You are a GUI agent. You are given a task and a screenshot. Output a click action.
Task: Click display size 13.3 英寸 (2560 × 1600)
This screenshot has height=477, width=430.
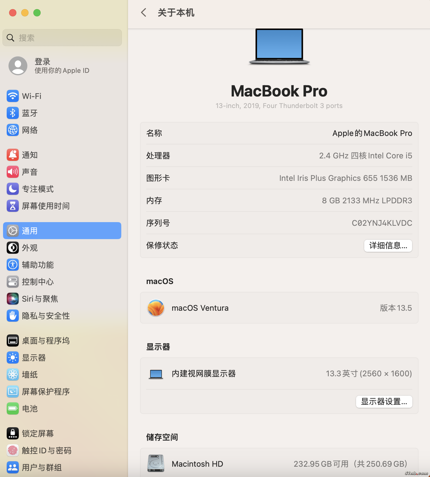point(369,374)
